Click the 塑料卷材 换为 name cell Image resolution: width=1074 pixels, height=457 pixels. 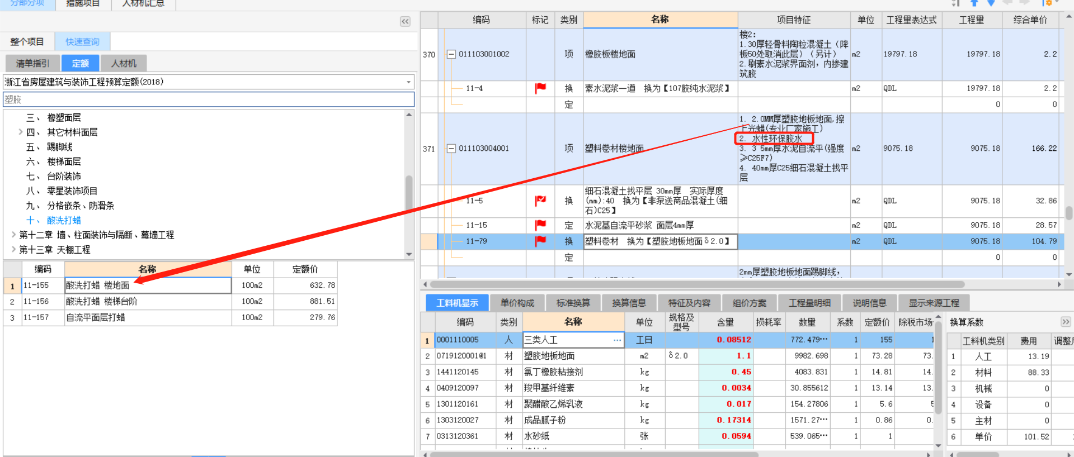click(661, 241)
